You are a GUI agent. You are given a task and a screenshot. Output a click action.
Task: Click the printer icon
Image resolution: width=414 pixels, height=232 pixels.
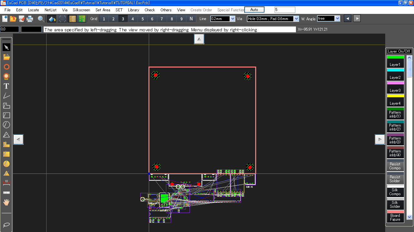(30, 19)
